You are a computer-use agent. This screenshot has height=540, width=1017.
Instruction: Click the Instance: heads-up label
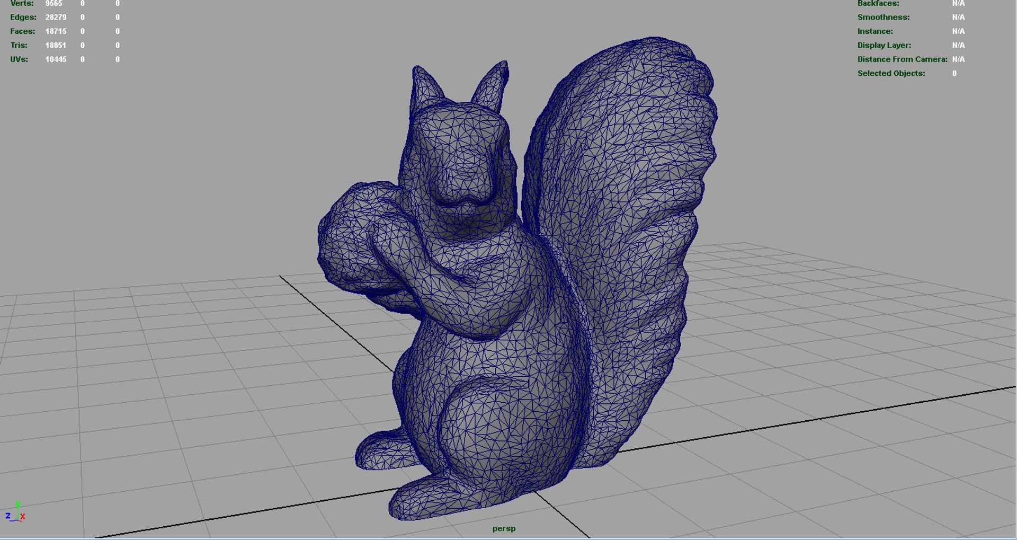coord(875,31)
